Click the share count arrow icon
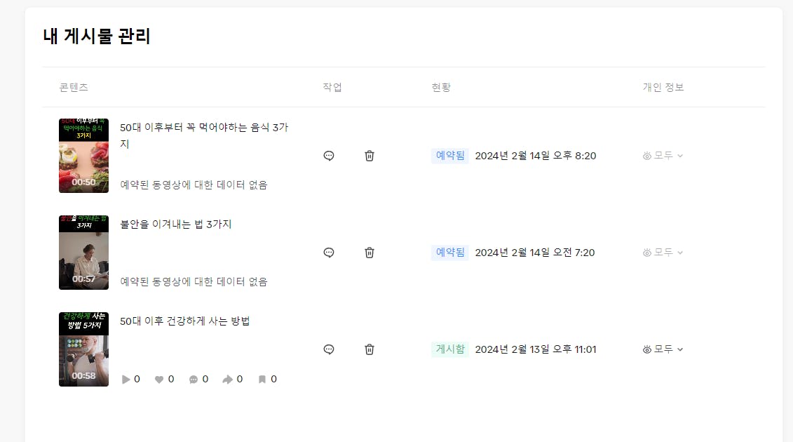 coord(228,380)
